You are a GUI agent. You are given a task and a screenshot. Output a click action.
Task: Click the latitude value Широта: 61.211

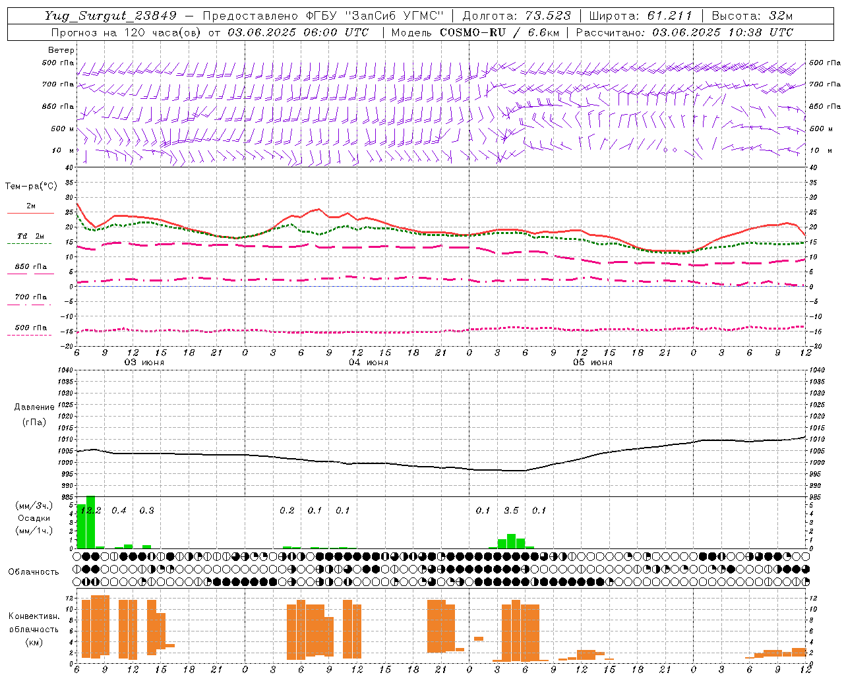point(640,16)
